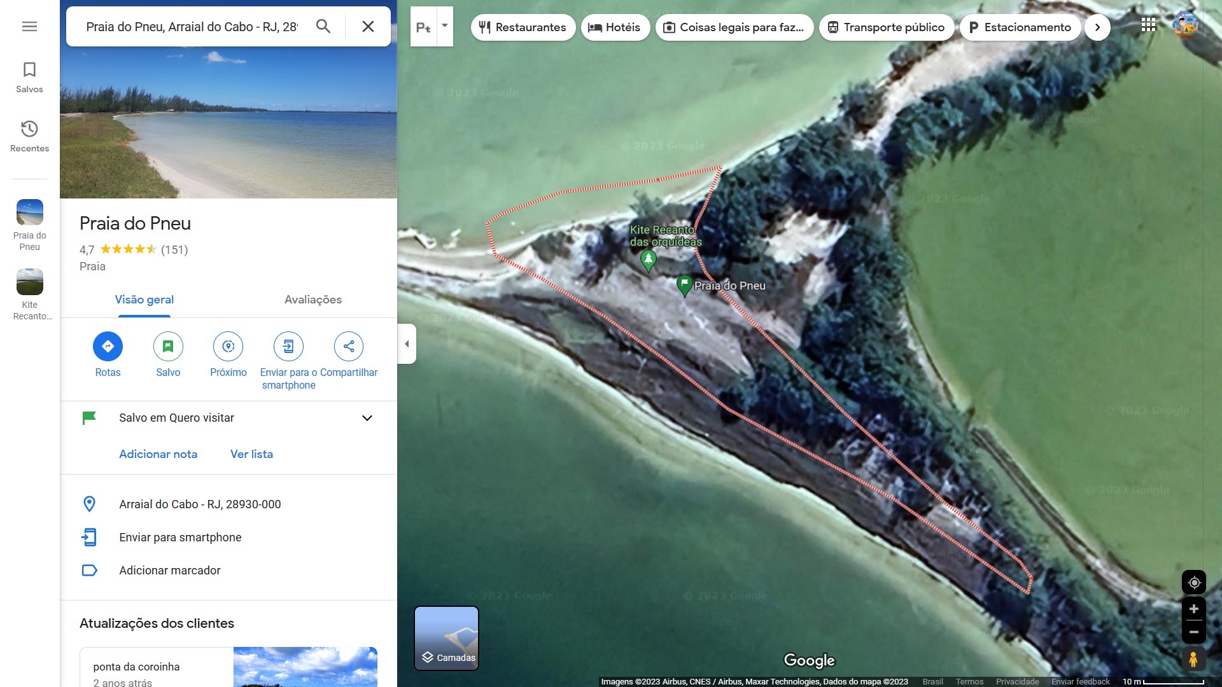Click the Próximo nearby icon
The width and height of the screenshot is (1222, 687).
click(228, 346)
